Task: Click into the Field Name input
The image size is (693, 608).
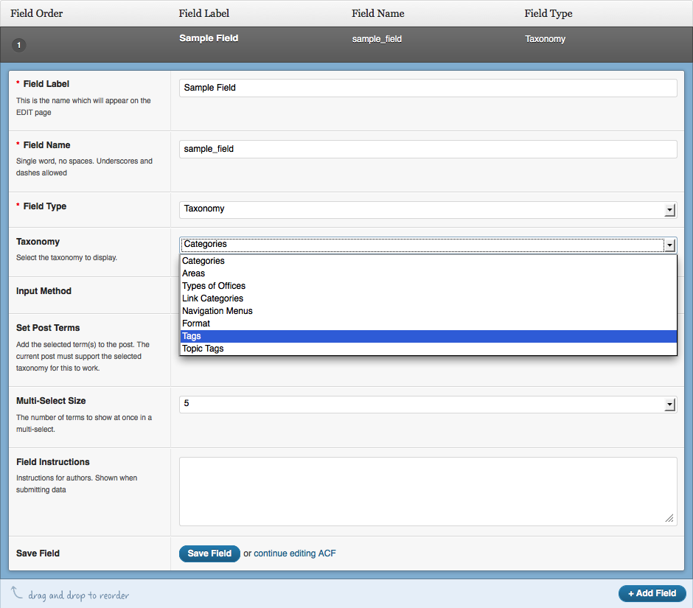Action: 428,149
